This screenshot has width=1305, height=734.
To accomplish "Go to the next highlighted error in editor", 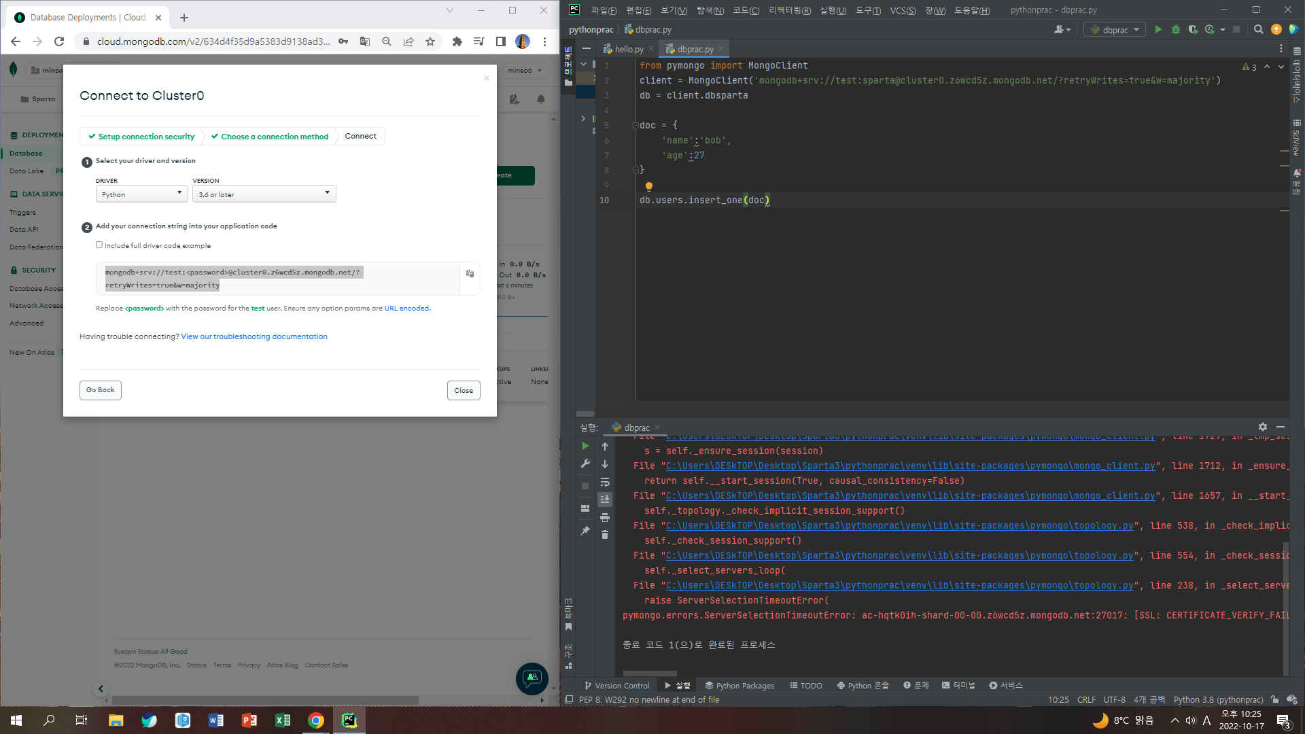I will click(x=1281, y=67).
